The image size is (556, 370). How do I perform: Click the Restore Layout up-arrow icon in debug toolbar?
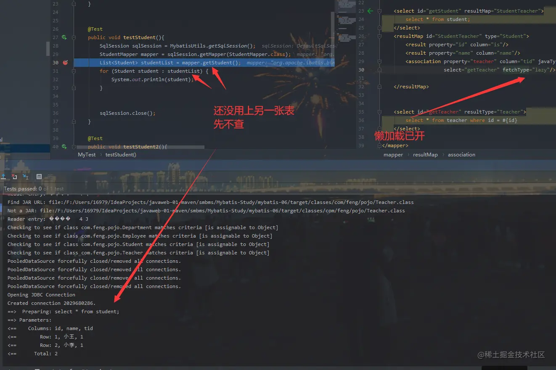(x=3, y=177)
